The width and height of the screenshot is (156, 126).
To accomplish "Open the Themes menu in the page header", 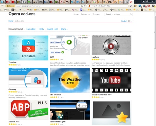I will click(96, 14).
